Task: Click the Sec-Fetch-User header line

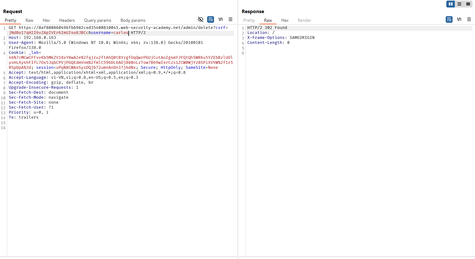Action: (31, 107)
